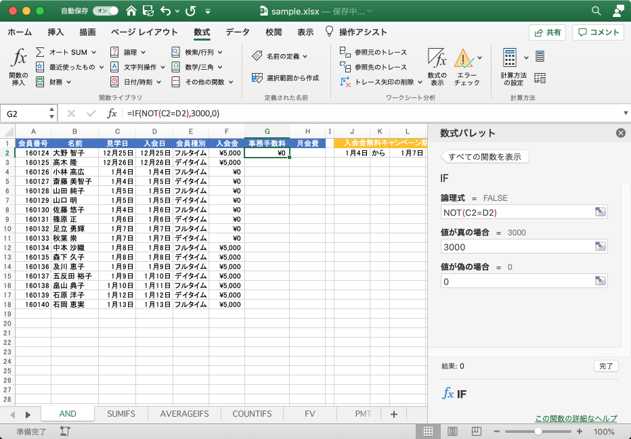This screenshot has width=631, height=439.
Task: Click Name Box stepper arrows
Action: (x=51, y=113)
